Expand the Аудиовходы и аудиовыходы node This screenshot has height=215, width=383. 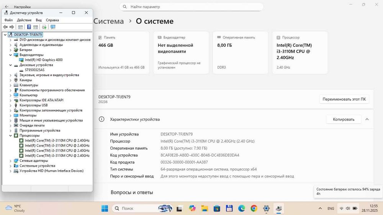point(10,45)
